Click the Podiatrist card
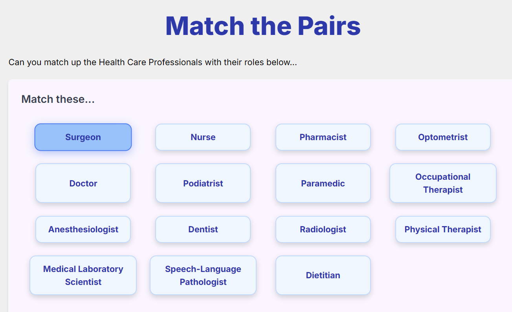The image size is (512, 312). click(203, 183)
